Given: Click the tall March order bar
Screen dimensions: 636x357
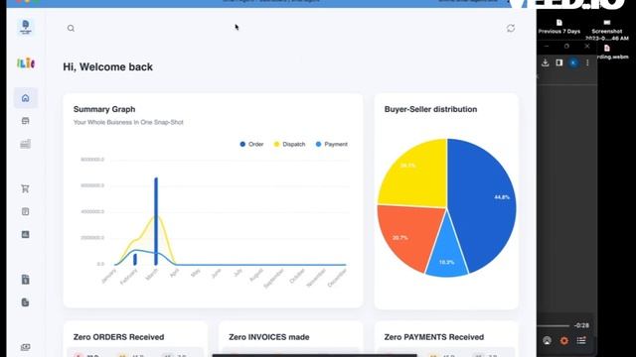Looking at the screenshot, I should point(156,221).
